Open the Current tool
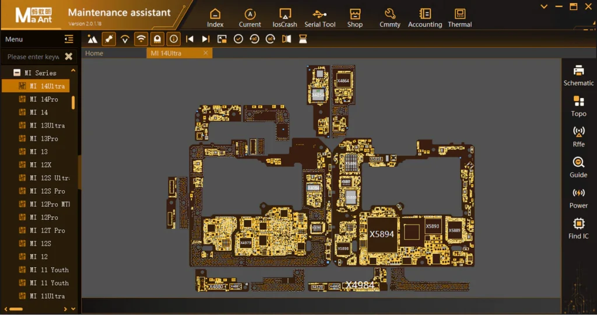597x315 pixels. (250, 18)
